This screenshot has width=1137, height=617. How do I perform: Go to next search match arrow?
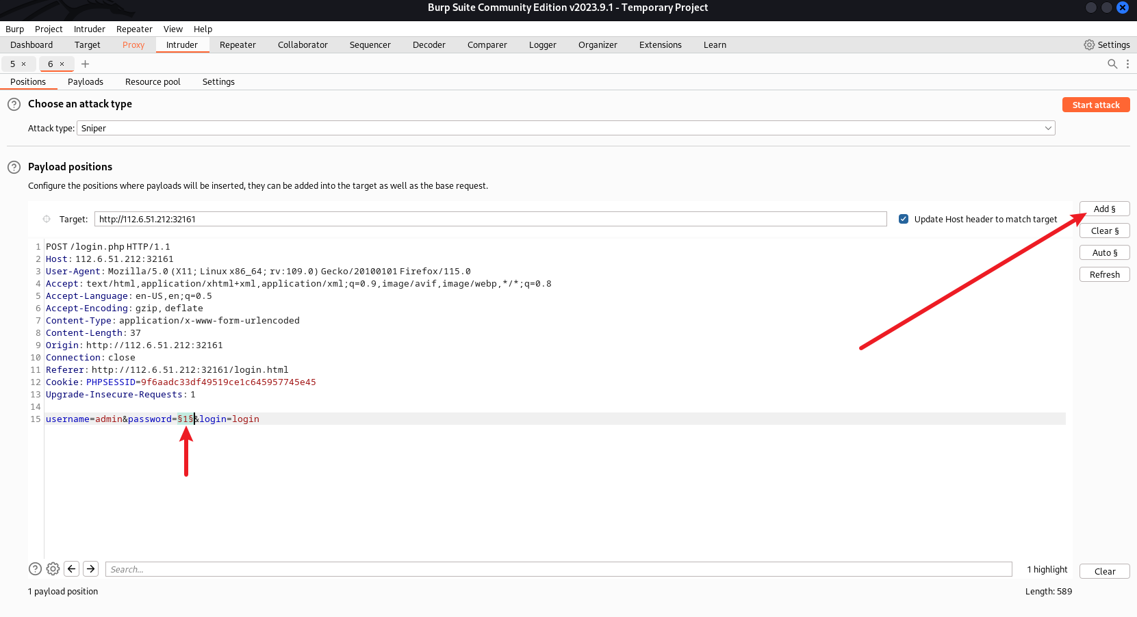[x=91, y=568]
